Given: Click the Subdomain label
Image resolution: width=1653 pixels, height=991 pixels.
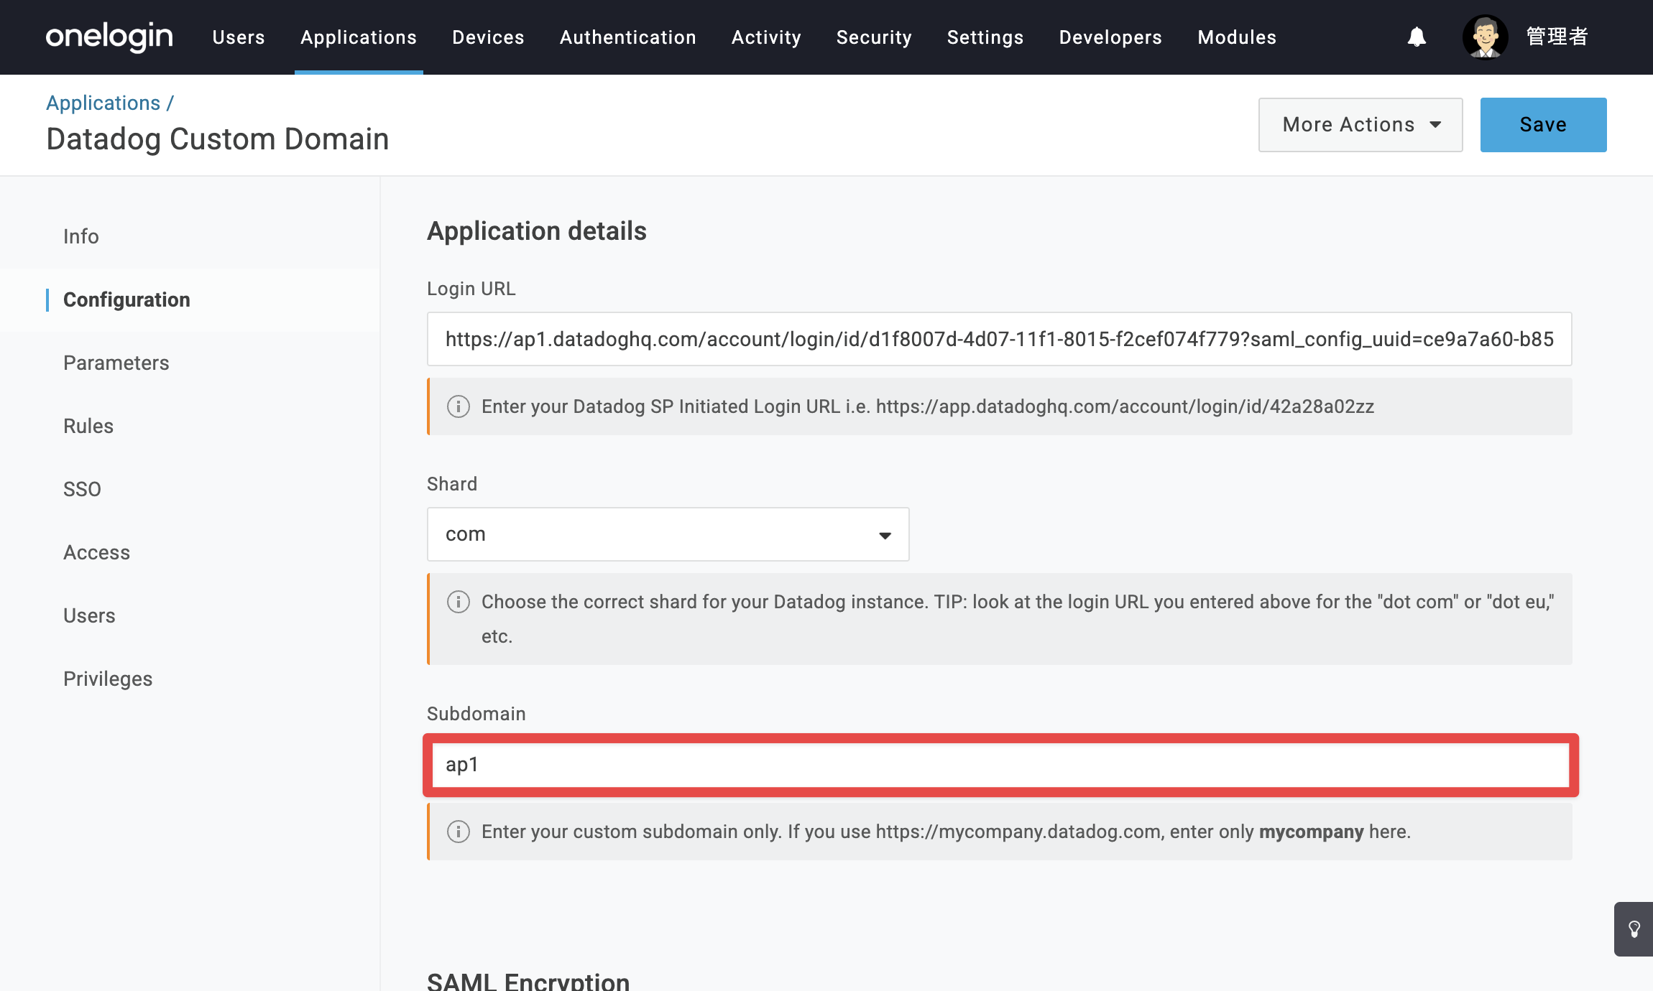Looking at the screenshot, I should (476, 714).
